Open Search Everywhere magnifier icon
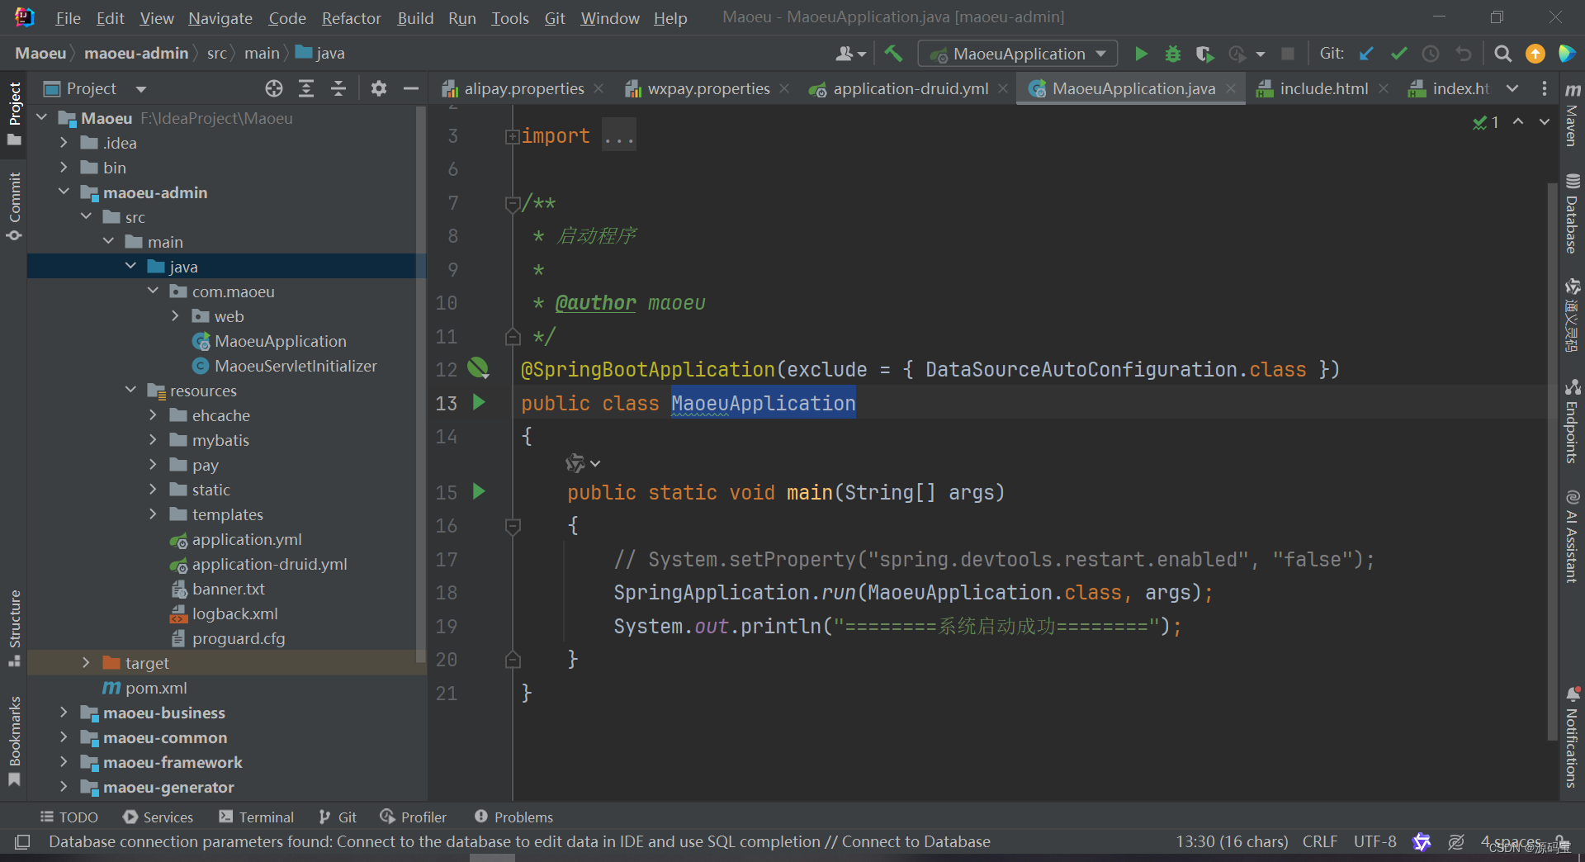This screenshot has width=1585, height=862. tap(1503, 54)
